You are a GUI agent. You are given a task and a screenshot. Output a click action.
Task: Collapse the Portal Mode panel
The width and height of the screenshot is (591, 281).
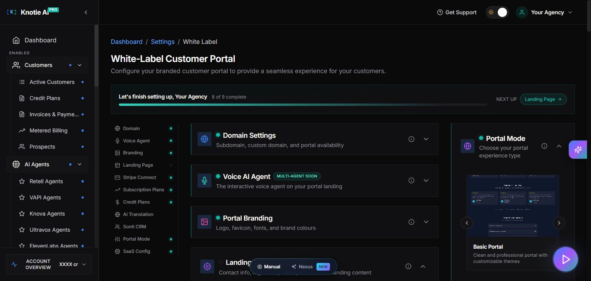pos(559,146)
